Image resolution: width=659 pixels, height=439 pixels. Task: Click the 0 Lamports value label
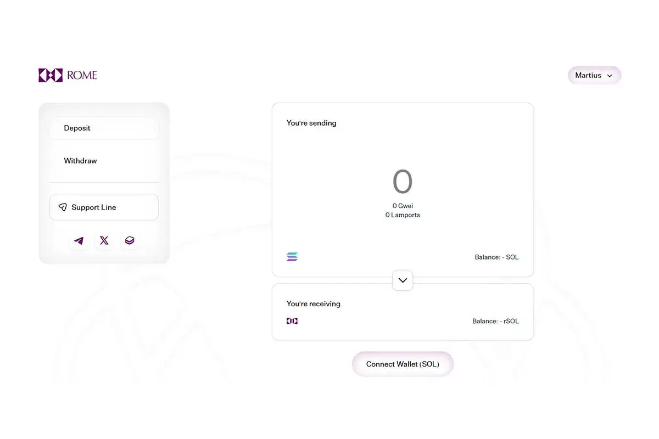[403, 215]
